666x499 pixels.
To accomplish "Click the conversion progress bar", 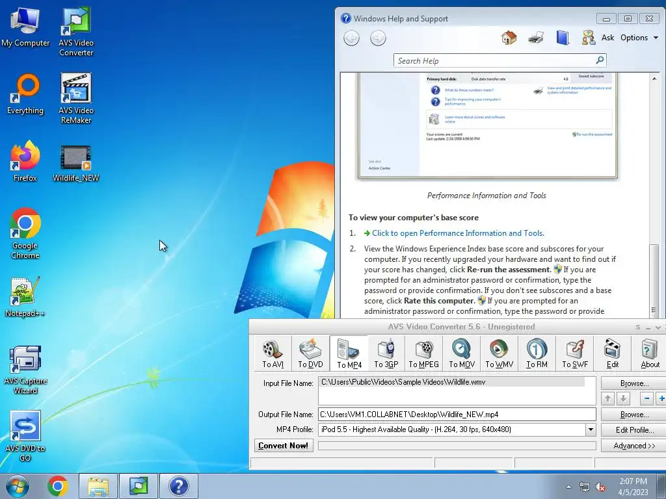I will [457, 446].
